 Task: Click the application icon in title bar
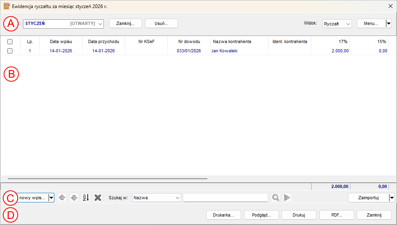[x=6, y=6]
